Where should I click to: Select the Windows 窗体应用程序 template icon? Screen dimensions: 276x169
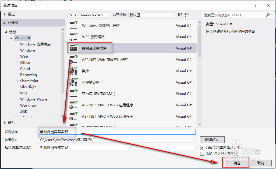(74, 25)
